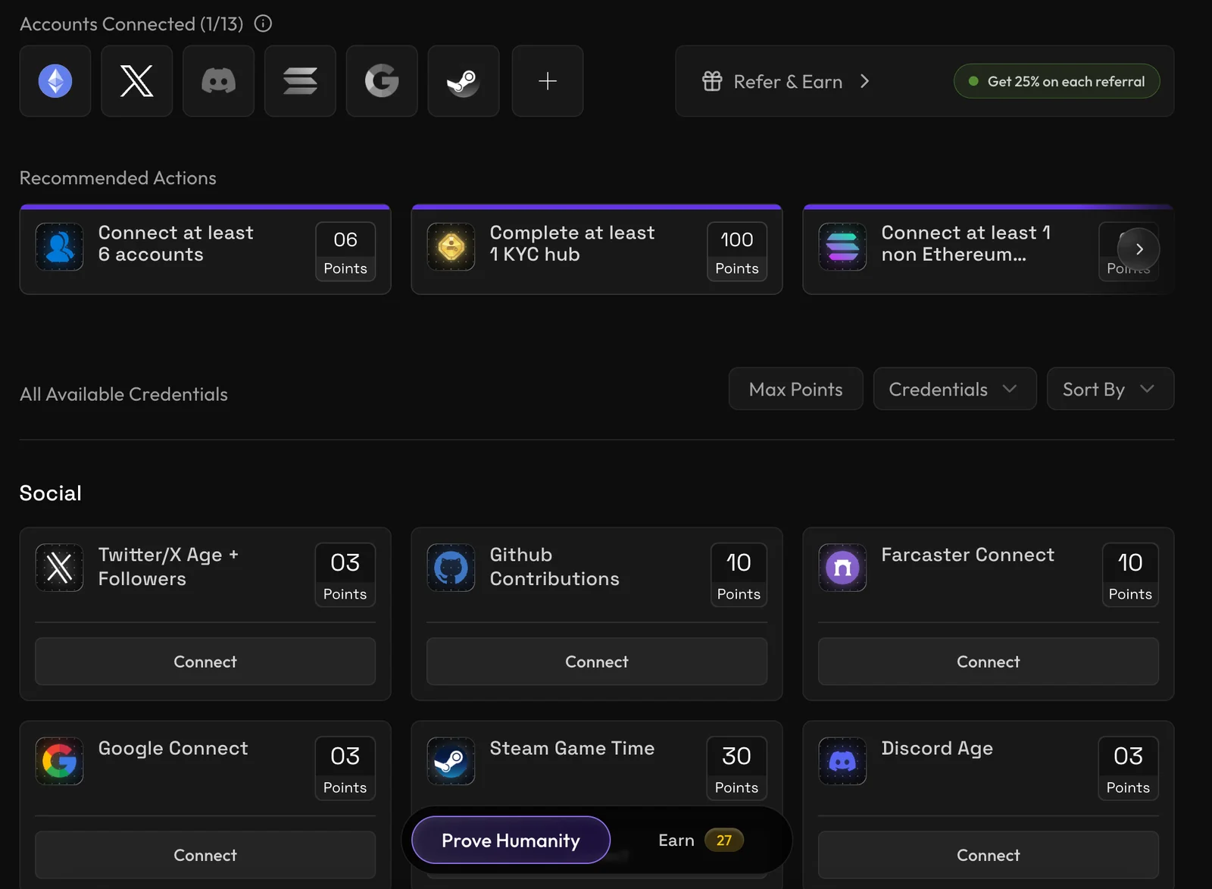Click the Ethereum account icon

point(55,81)
